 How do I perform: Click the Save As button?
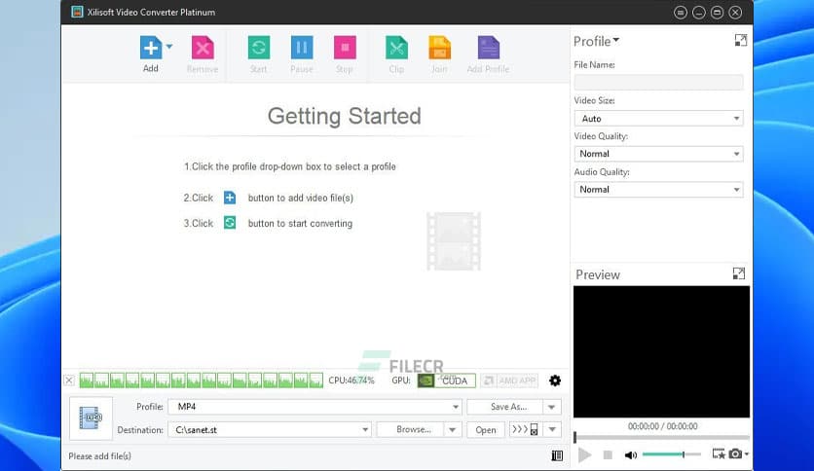coord(504,407)
